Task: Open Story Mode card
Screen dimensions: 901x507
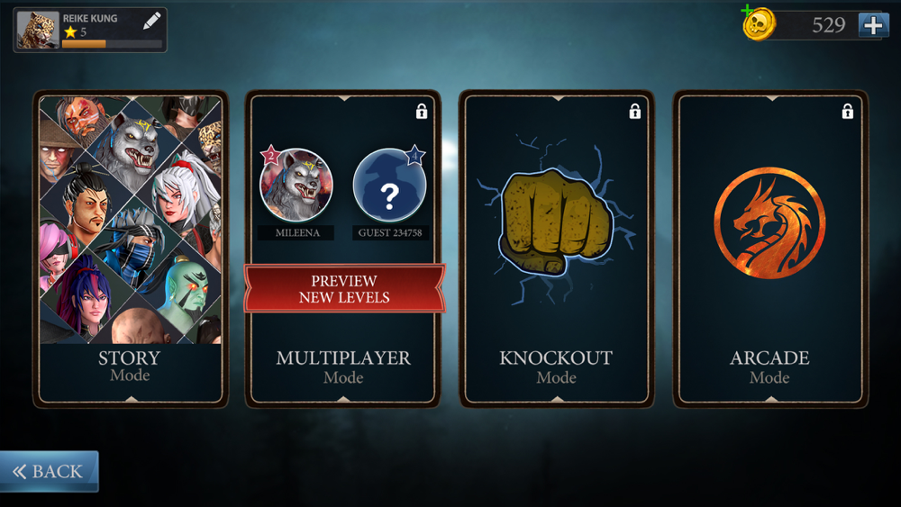Action: [x=131, y=249]
